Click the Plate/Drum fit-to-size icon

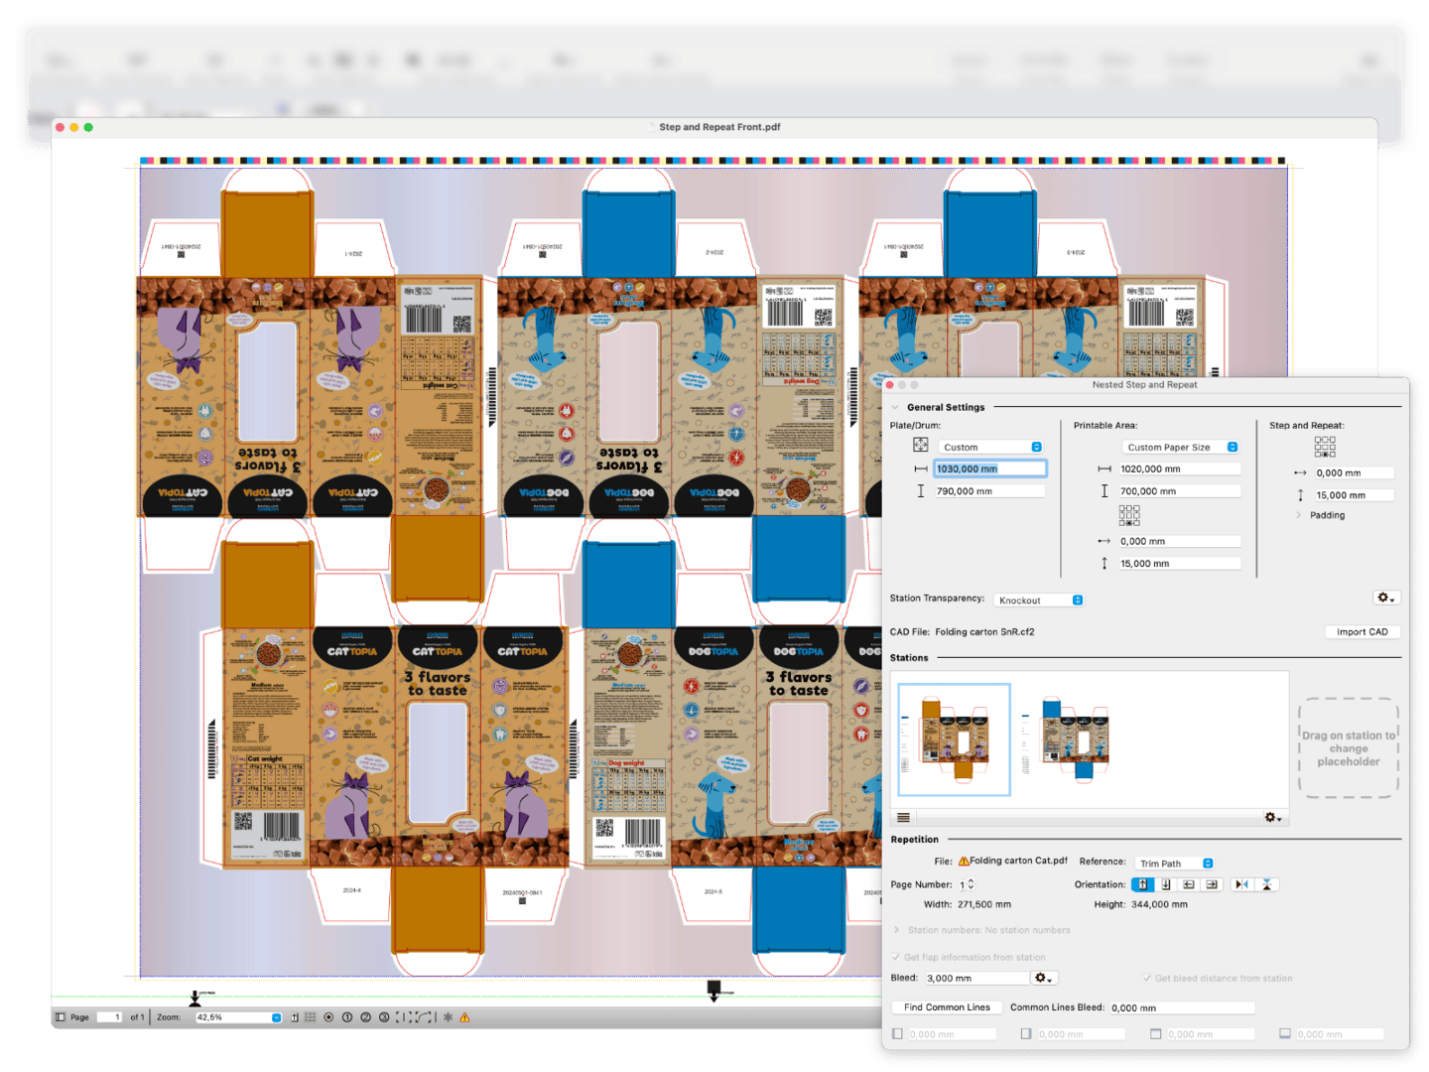(x=921, y=446)
